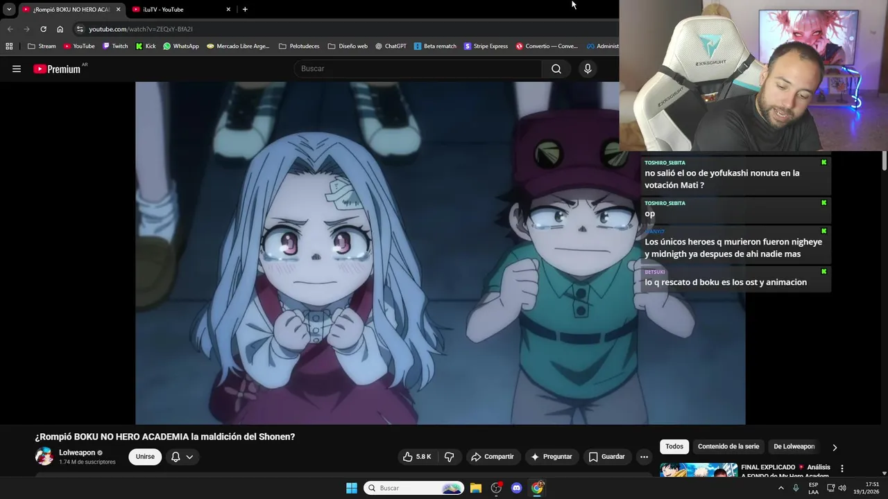Open the Mercado Libre Arge... bookmark
Screen dimensions: 888x499
click(238, 46)
